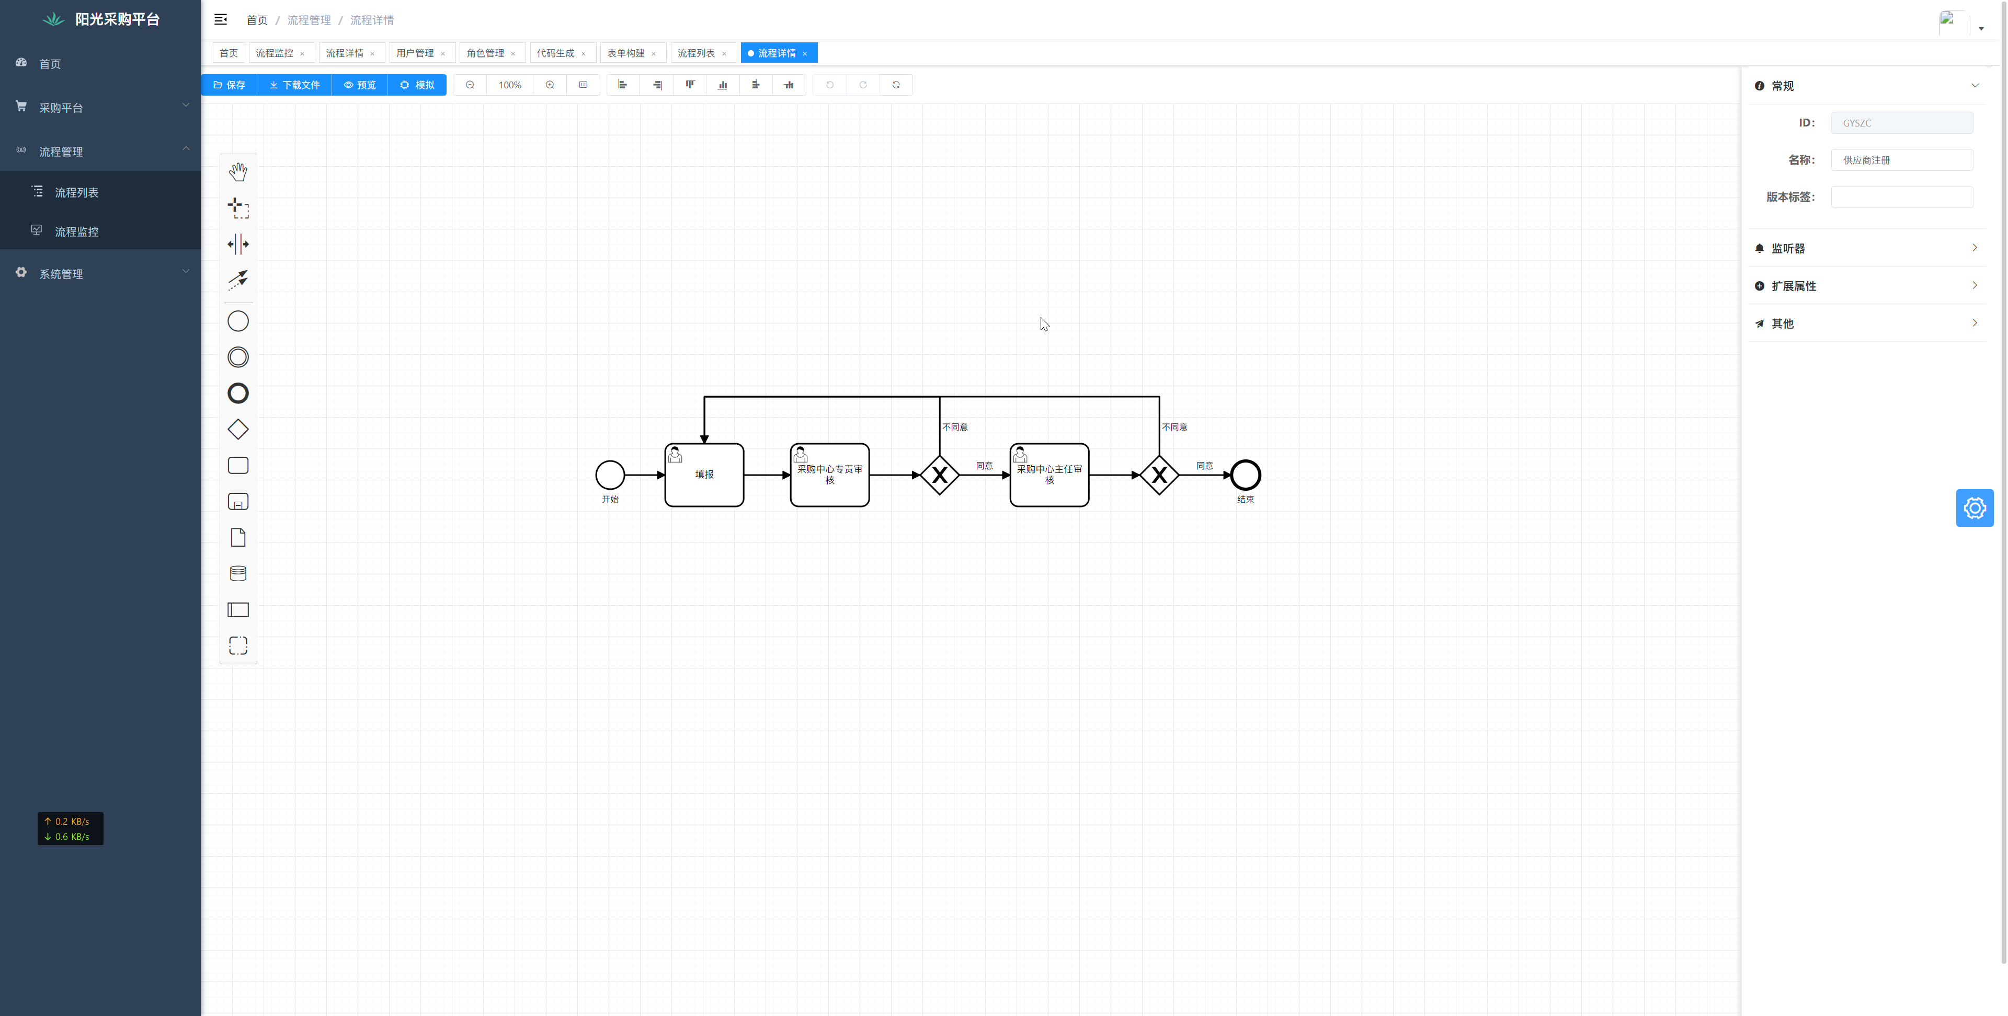Create a group from palette
Image resolution: width=2008 pixels, height=1016 pixels.
[x=238, y=646]
